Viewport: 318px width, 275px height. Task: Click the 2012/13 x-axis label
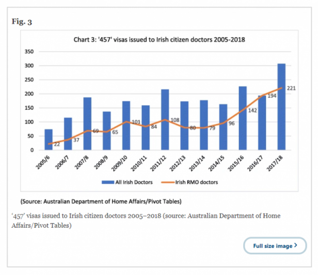178,163
